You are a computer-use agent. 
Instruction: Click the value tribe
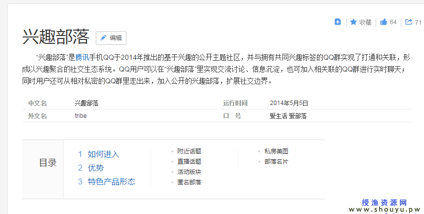pos(81,116)
